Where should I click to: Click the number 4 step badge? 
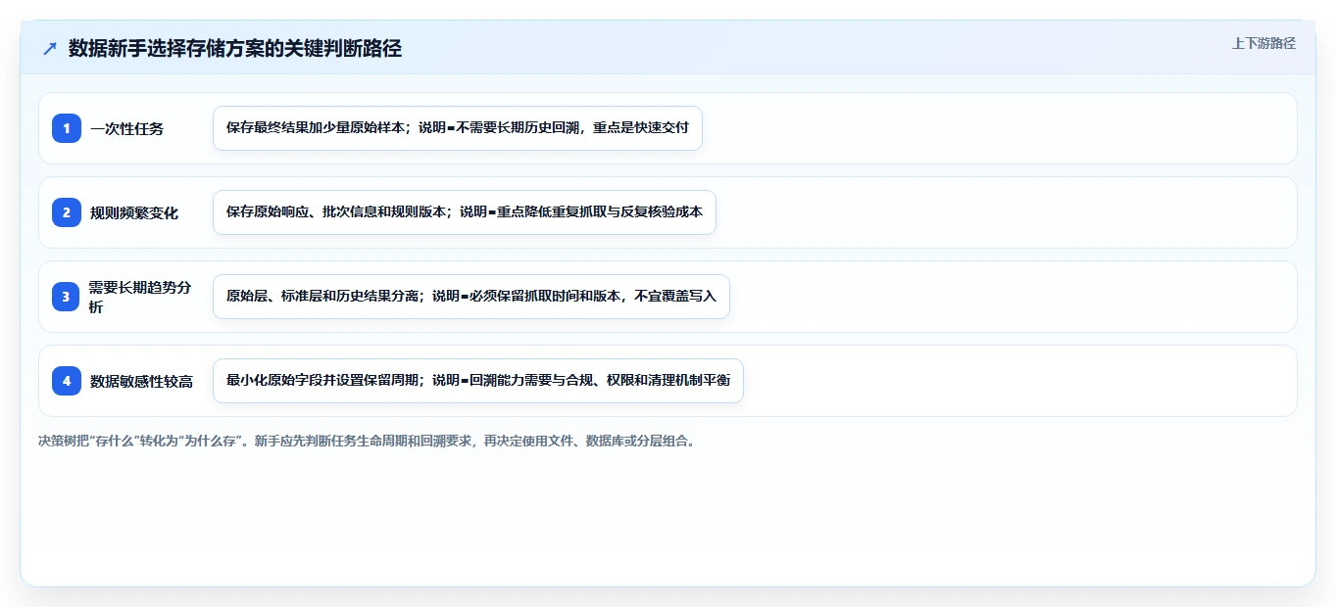tap(67, 381)
